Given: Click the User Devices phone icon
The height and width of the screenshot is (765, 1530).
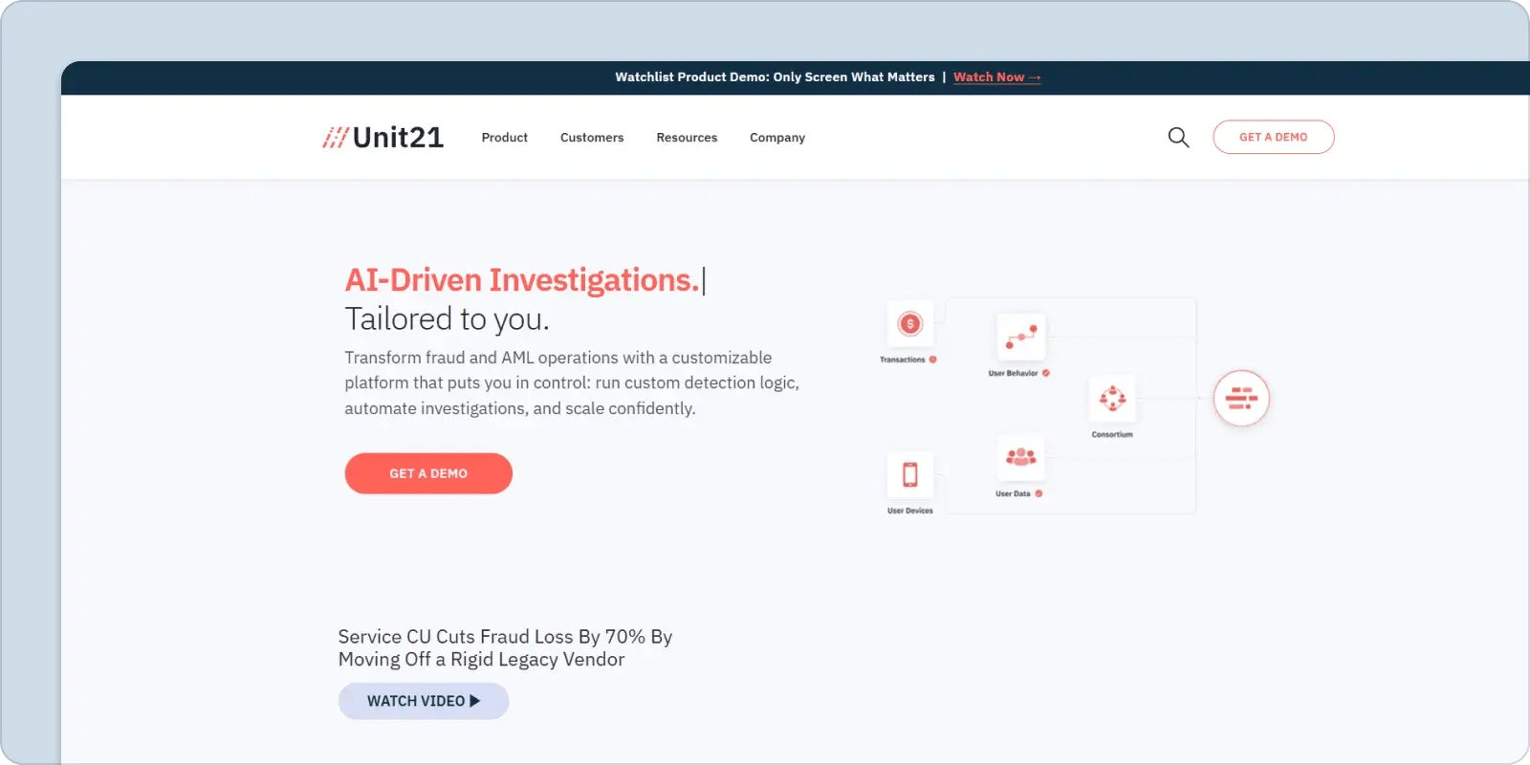Looking at the screenshot, I should tap(910, 474).
